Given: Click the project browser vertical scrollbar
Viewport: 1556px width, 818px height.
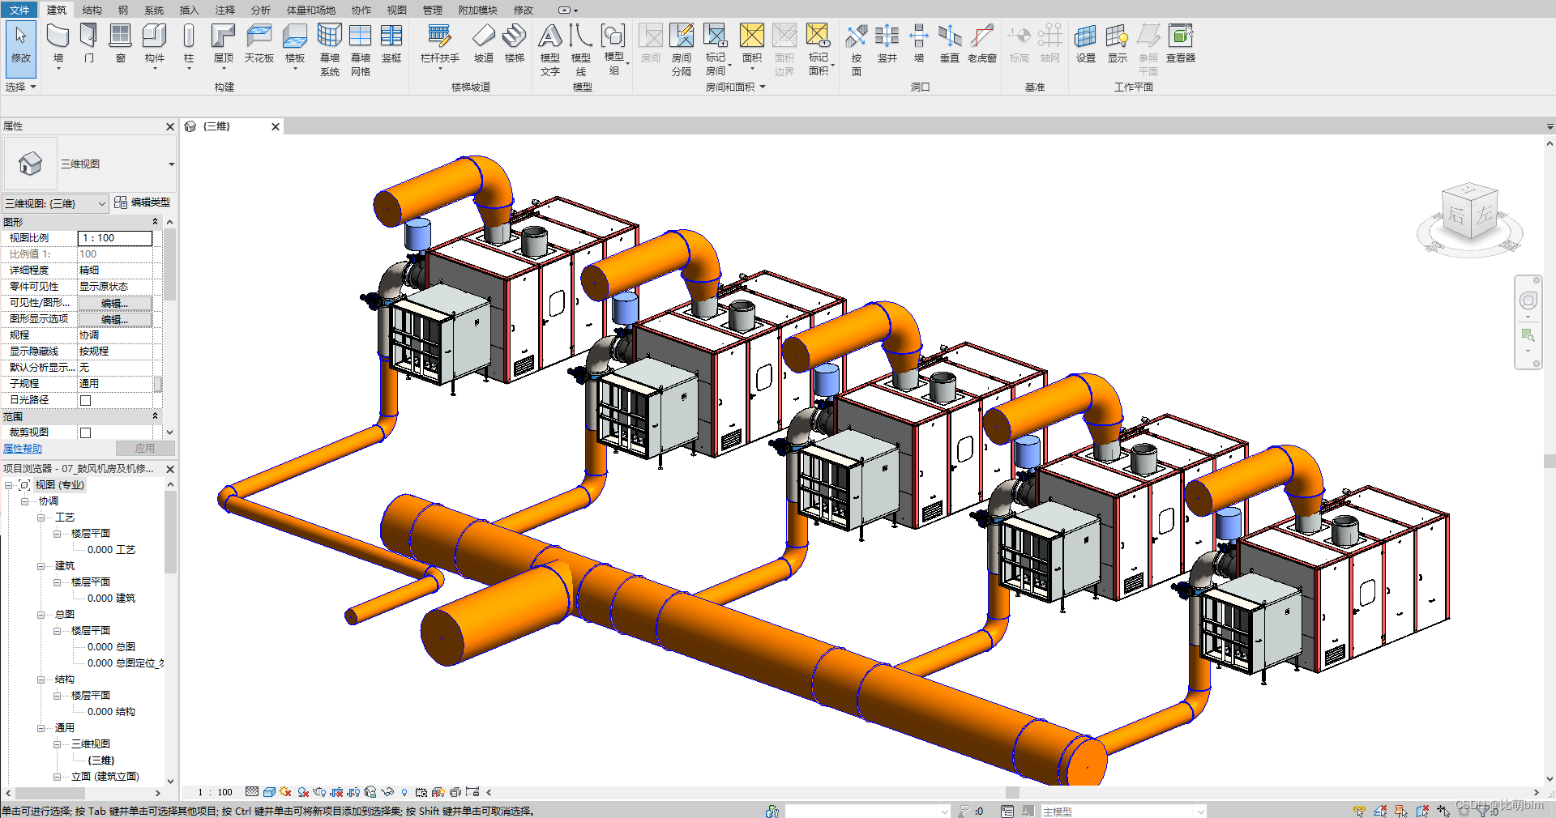Looking at the screenshot, I should (x=170, y=532).
